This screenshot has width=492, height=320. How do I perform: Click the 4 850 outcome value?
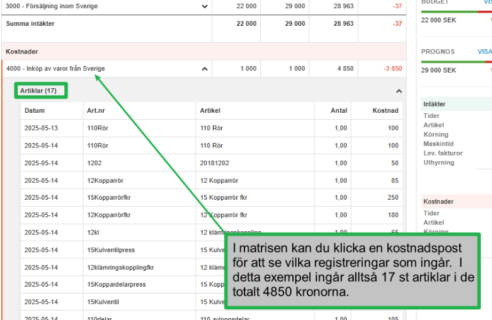pyautogui.click(x=345, y=69)
